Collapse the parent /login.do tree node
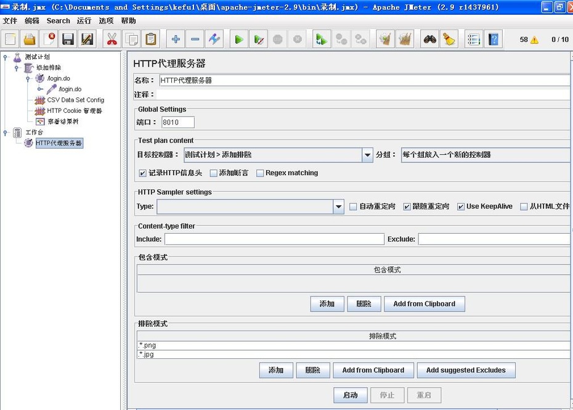 click(x=28, y=79)
